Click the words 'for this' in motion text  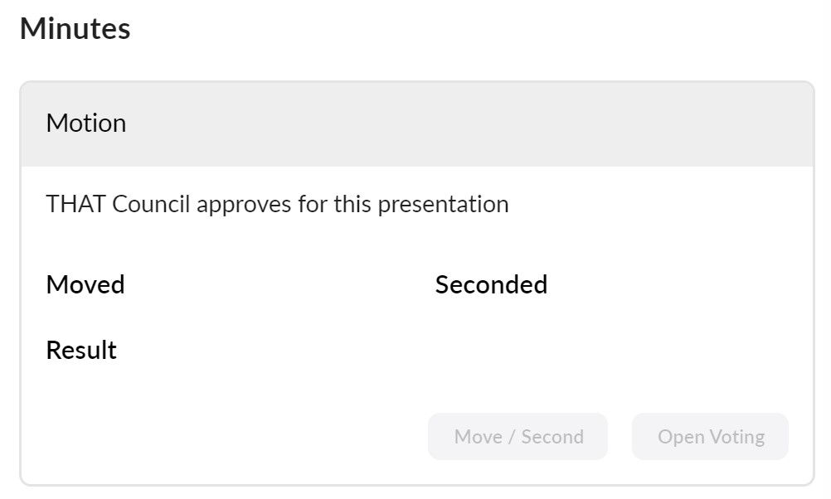click(333, 204)
